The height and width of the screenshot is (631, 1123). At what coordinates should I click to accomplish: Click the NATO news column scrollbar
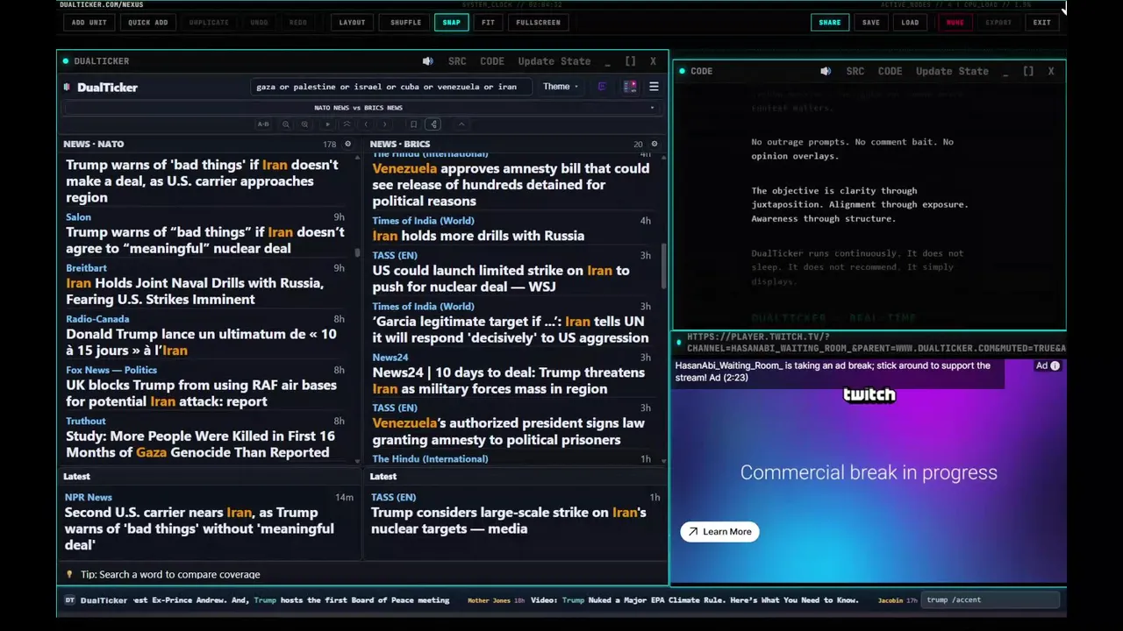click(x=357, y=252)
